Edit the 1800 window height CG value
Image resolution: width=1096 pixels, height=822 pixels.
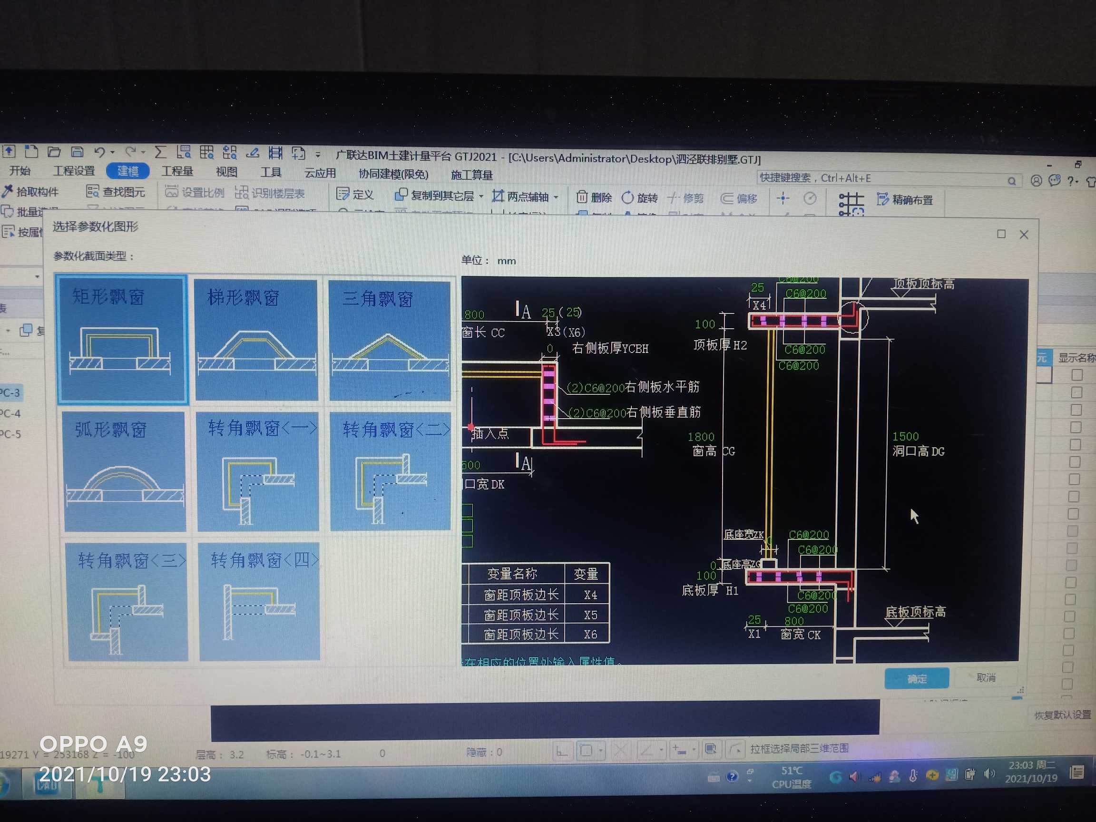701,437
